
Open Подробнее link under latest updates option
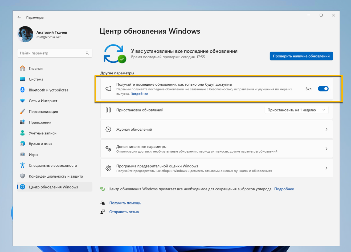coord(139,94)
